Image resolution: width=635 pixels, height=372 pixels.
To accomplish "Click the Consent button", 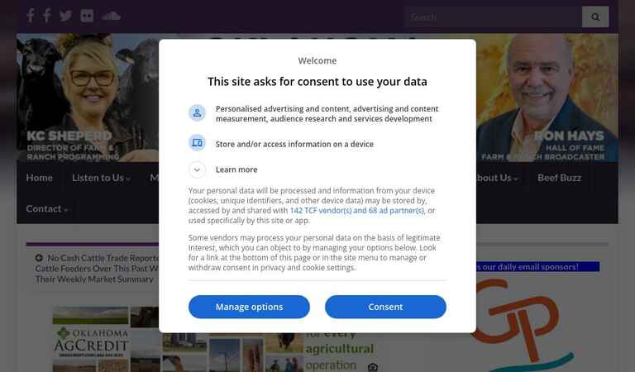I will tap(385, 307).
